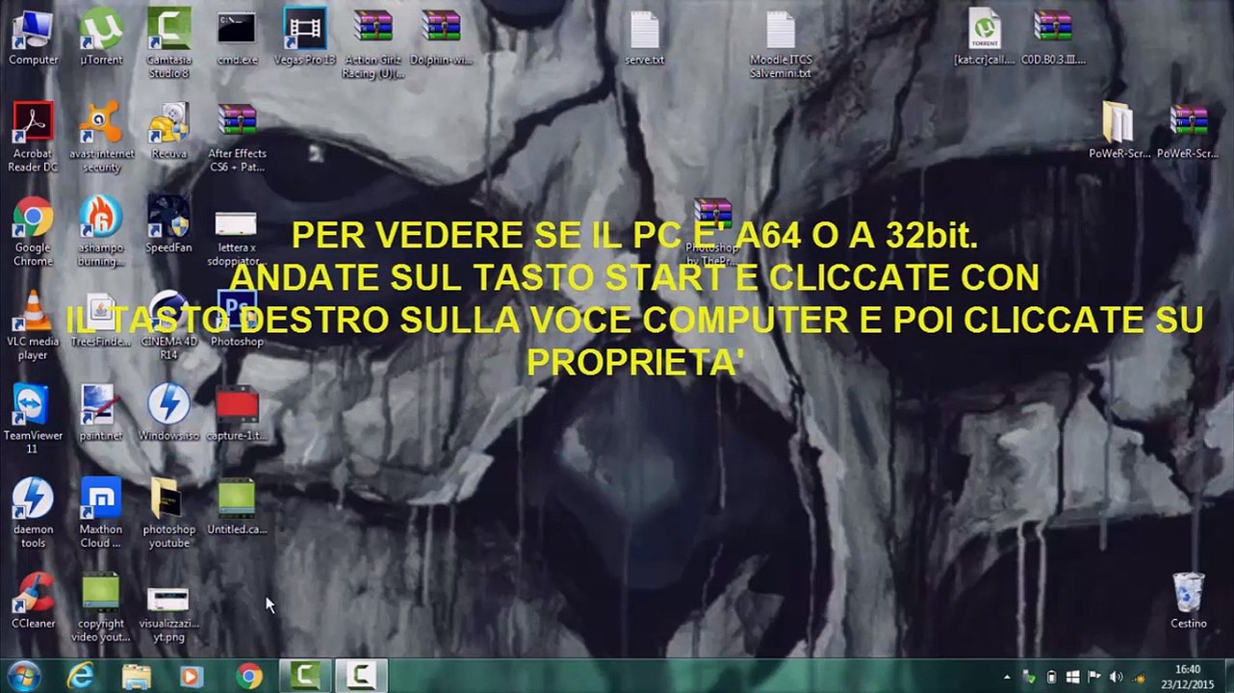Click the battery status tray icon
The width and height of the screenshot is (1234, 693).
point(1051,677)
